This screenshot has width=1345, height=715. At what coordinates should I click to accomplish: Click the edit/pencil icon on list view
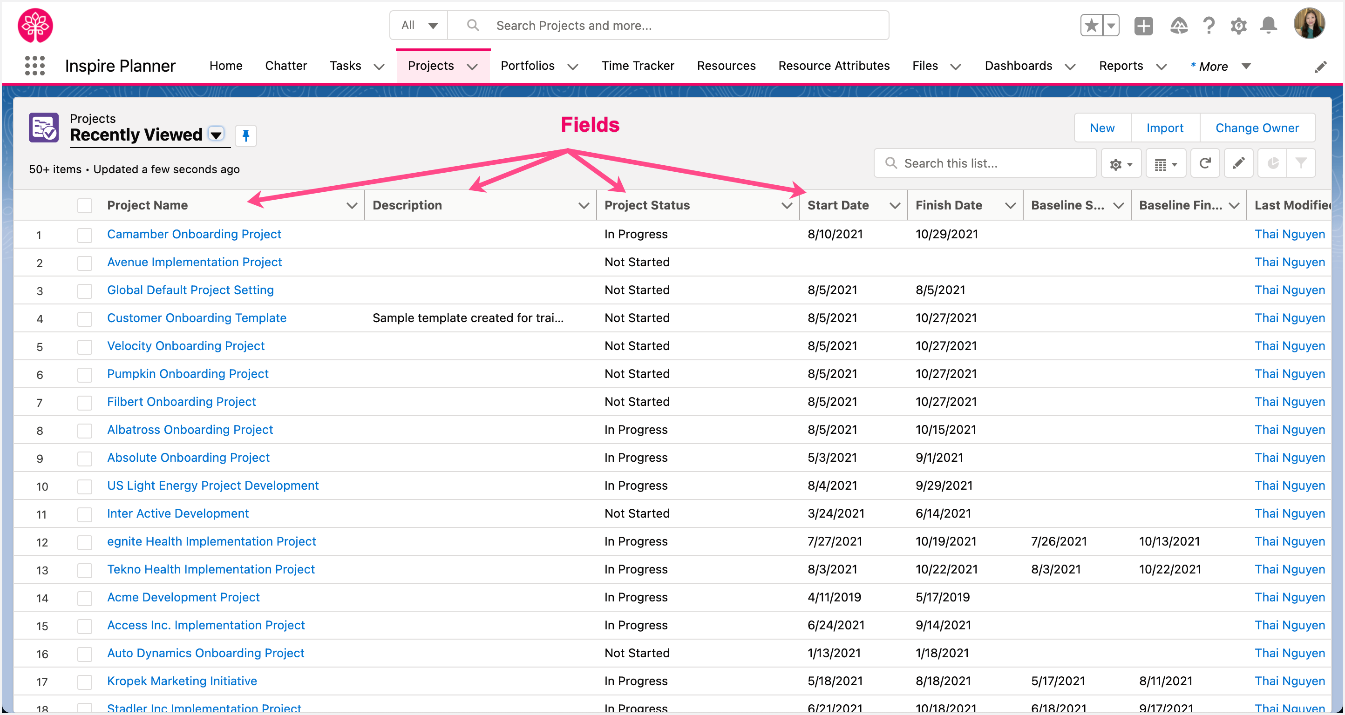(x=1239, y=163)
